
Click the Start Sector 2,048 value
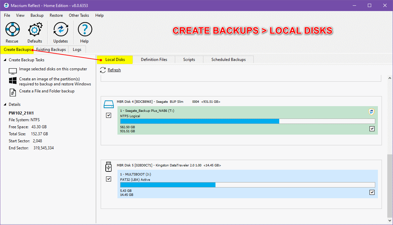point(37,141)
